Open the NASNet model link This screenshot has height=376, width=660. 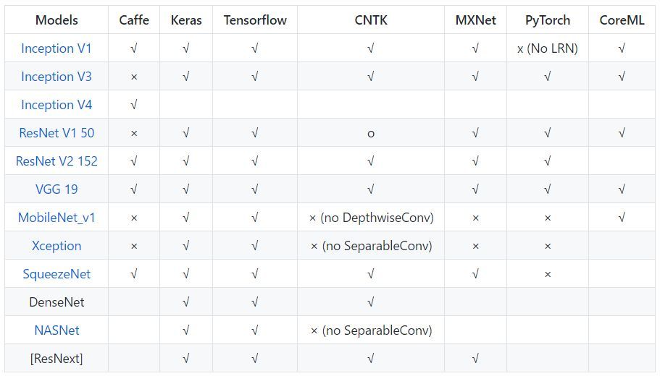[57, 330]
